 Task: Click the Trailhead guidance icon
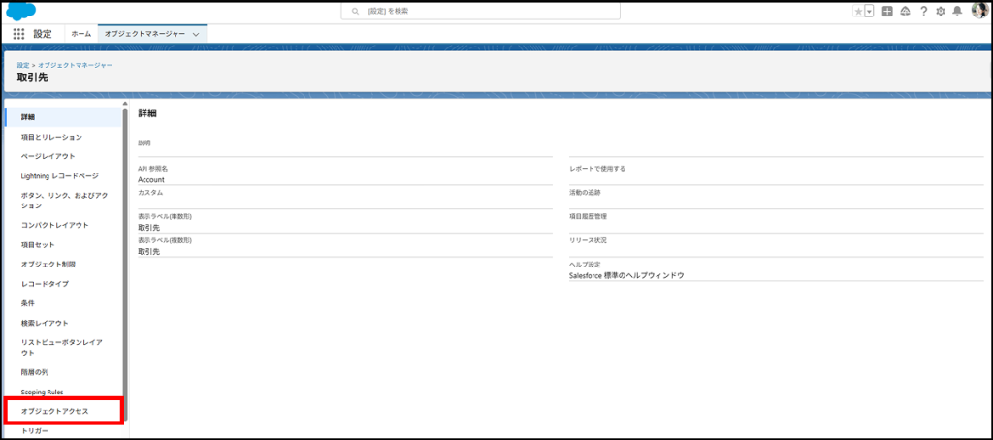tap(905, 12)
